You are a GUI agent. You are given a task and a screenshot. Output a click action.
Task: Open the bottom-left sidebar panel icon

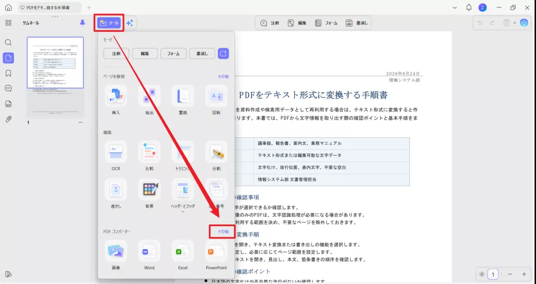coord(8,274)
